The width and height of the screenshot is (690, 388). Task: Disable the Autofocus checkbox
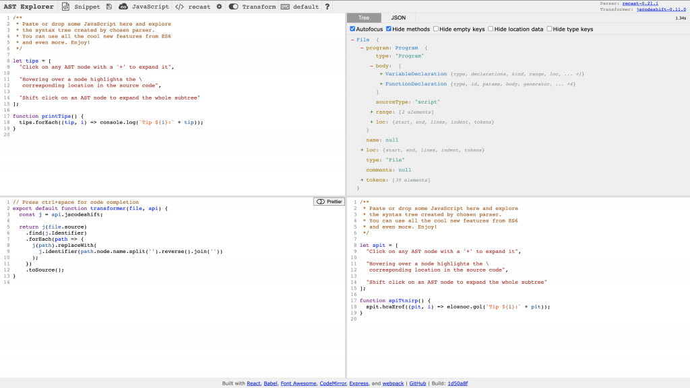click(x=352, y=28)
